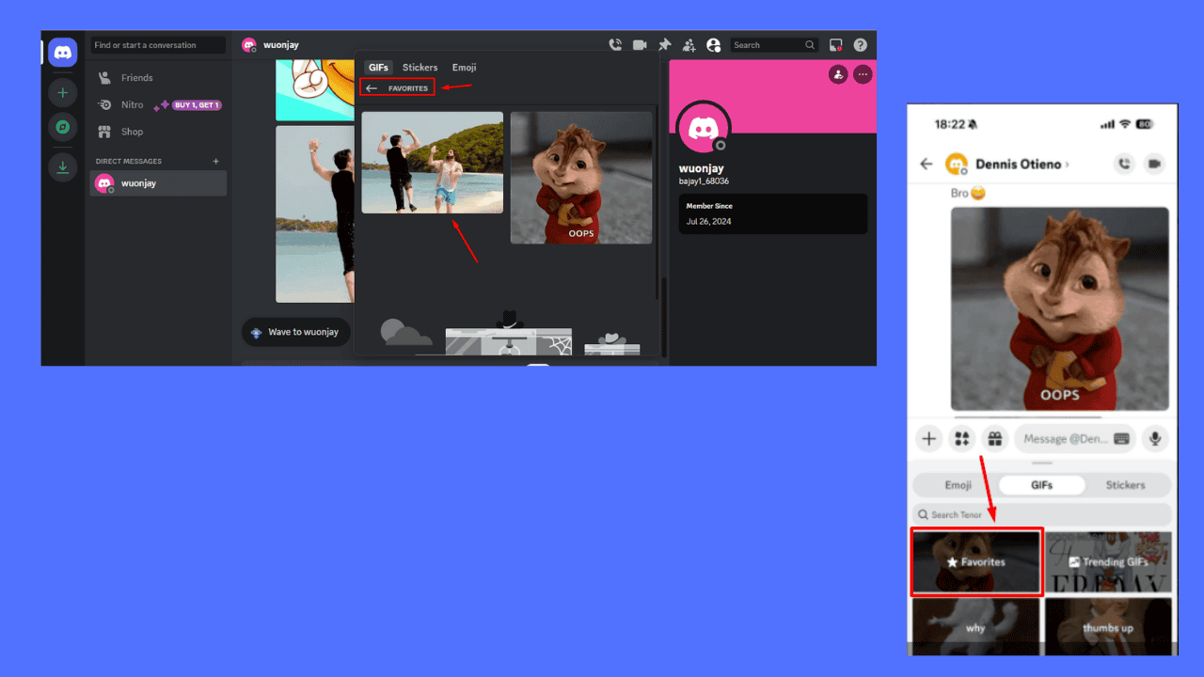Image resolution: width=1204 pixels, height=677 pixels.
Task: Open the thumbs up GIF category
Action: pos(1109,626)
